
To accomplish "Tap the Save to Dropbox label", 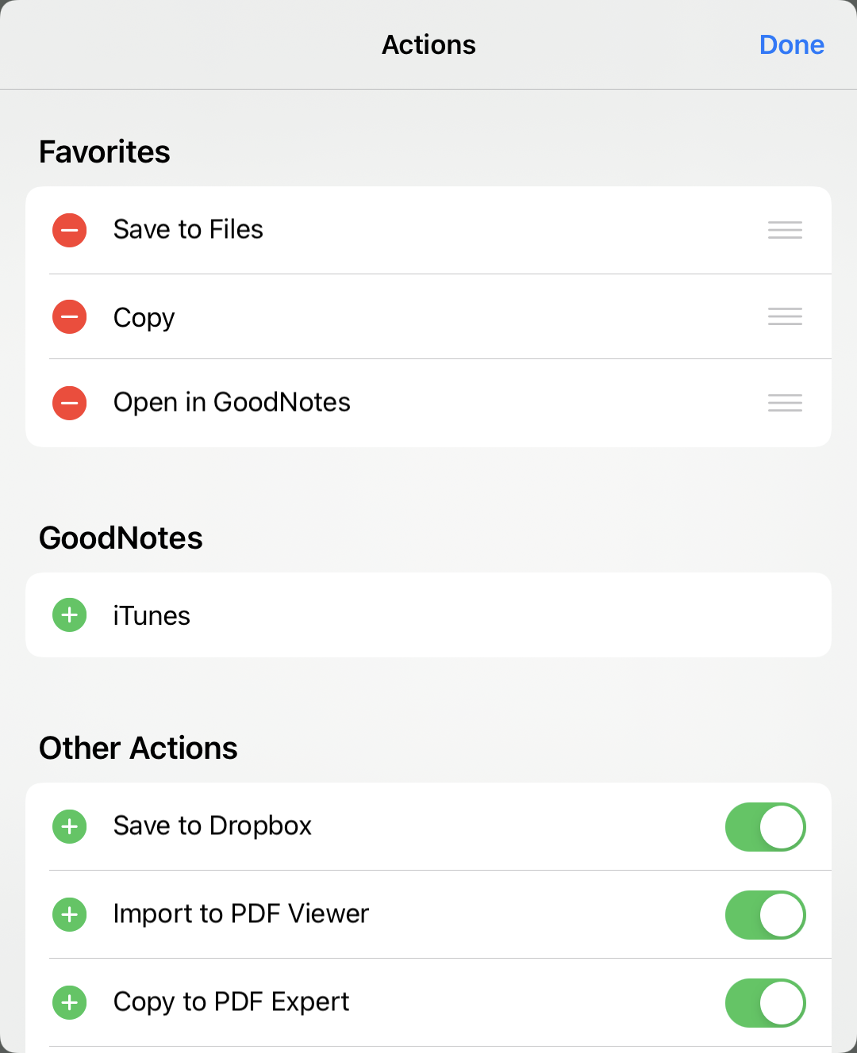I will pyautogui.click(x=212, y=826).
